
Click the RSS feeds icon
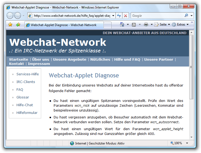(x=134, y=25)
